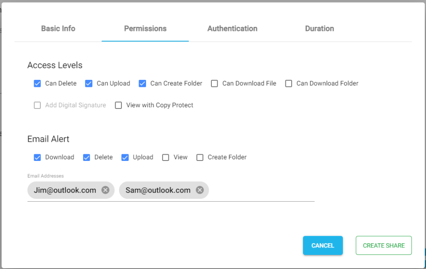Screen dimensions: 426x269
Task: Enable the Can Download File permission
Action: tap(214, 84)
